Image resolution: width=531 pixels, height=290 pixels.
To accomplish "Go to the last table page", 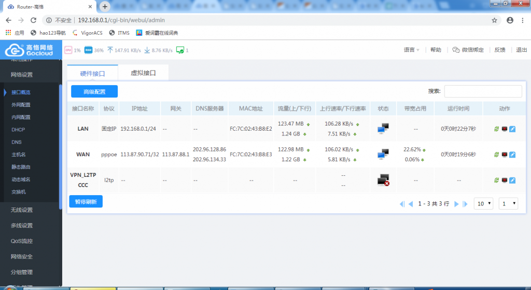I will (x=465, y=204).
